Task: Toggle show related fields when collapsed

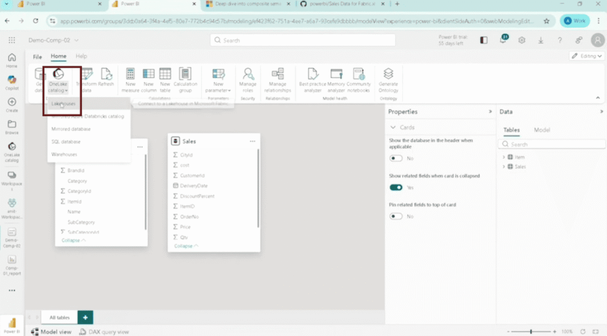Action: pyautogui.click(x=396, y=187)
